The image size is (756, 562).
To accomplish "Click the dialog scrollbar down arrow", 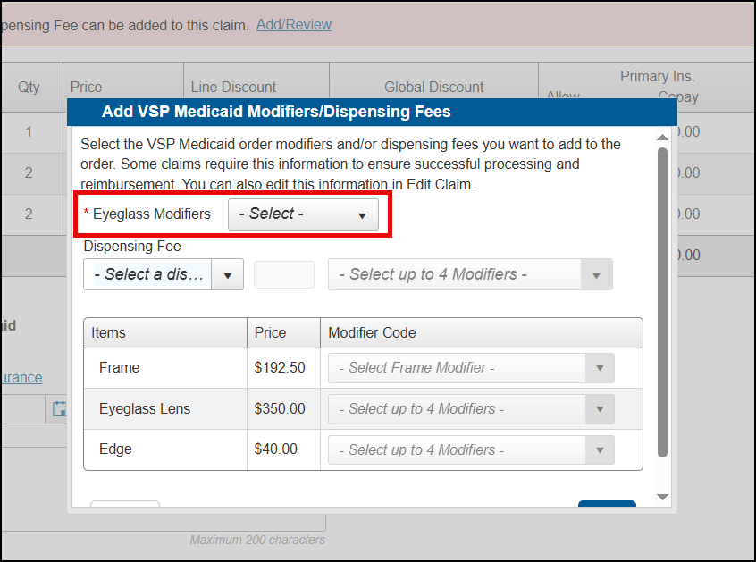I will 662,497.
